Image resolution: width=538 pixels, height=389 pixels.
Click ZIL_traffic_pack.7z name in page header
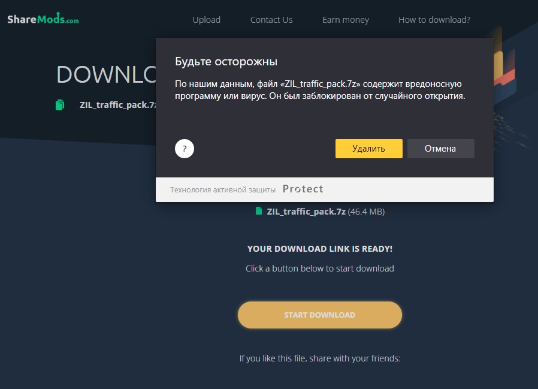(x=117, y=105)
